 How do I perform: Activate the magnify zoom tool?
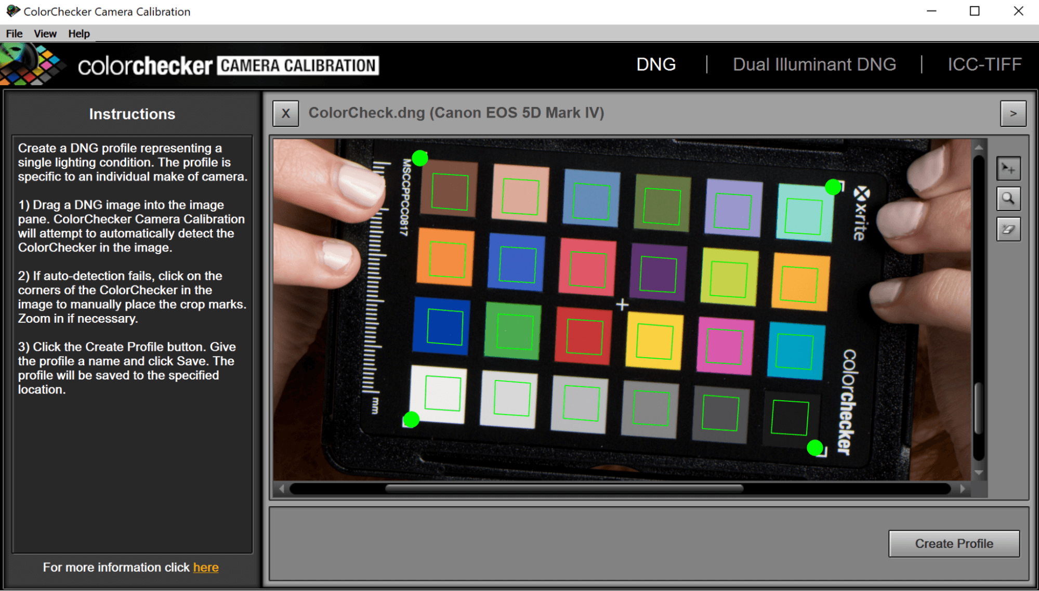1008,199
